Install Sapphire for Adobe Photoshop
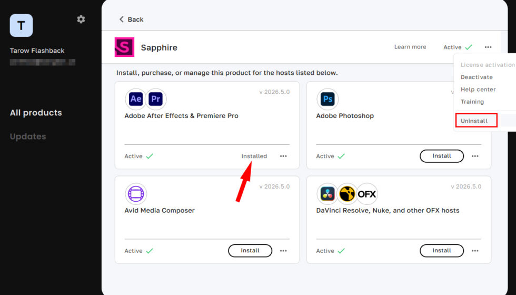 point(442,156)
